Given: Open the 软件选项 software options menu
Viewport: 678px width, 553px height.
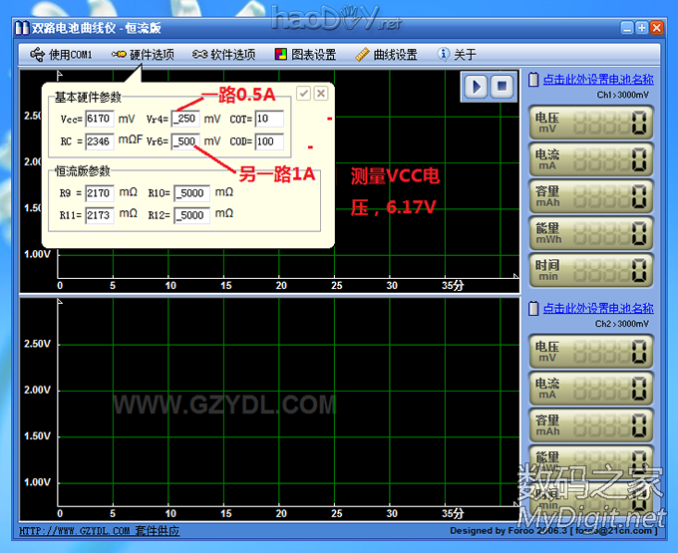Looking at the screenshot, I should click(223, 55).
